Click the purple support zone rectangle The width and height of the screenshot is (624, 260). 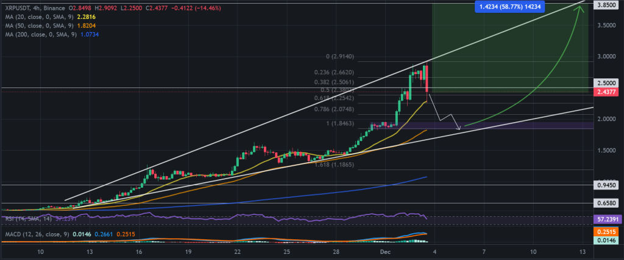pos(481,125)
